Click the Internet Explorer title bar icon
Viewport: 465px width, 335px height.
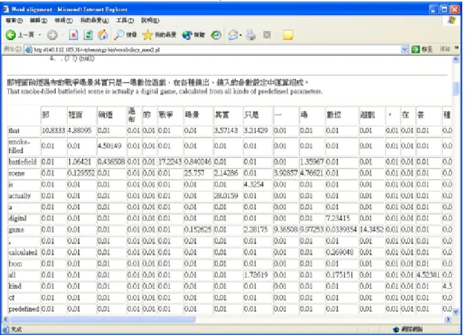point(6,9)
